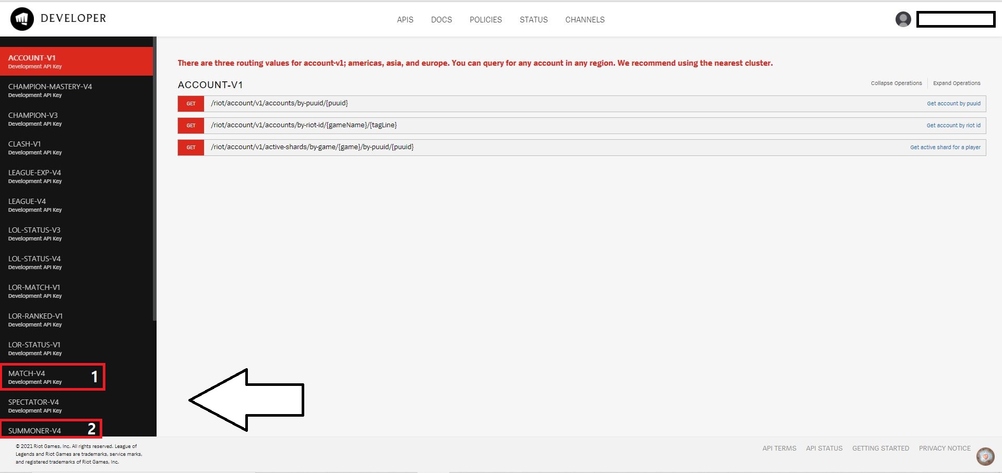Click 'Get account by riot id' link

point(953,126)
